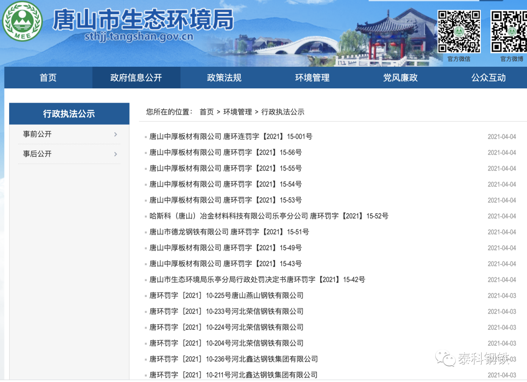Click the 2021-04-04 date of 15-001号 row
This screenshot has width=527, height=382.
click(x=502, y=137)
